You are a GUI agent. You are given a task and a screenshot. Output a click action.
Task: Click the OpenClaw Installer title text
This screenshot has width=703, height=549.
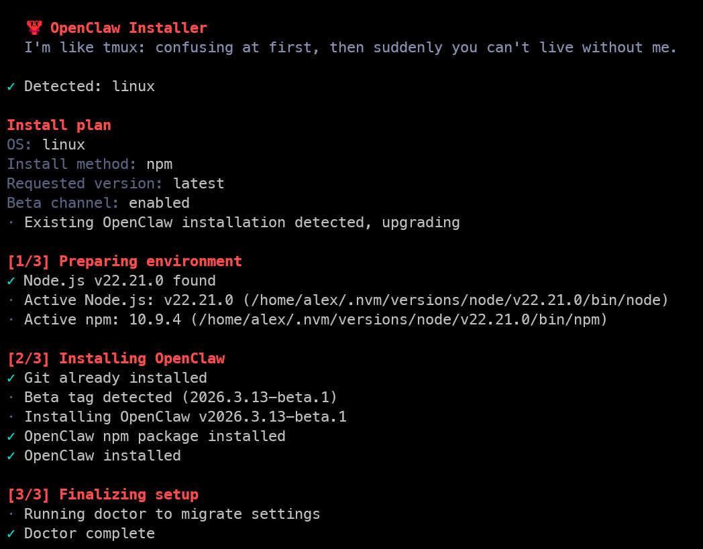pos(128,28)
